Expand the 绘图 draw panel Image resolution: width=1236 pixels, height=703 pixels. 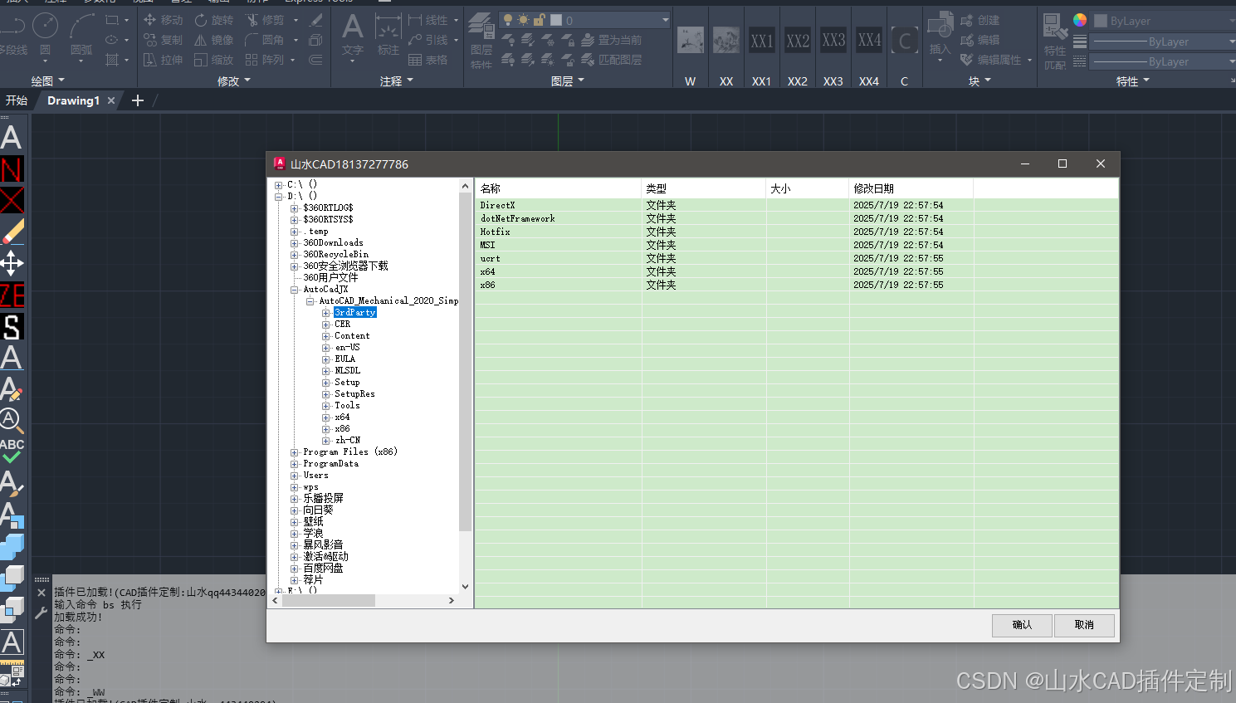pyautogui.click(x=48, y=81)
